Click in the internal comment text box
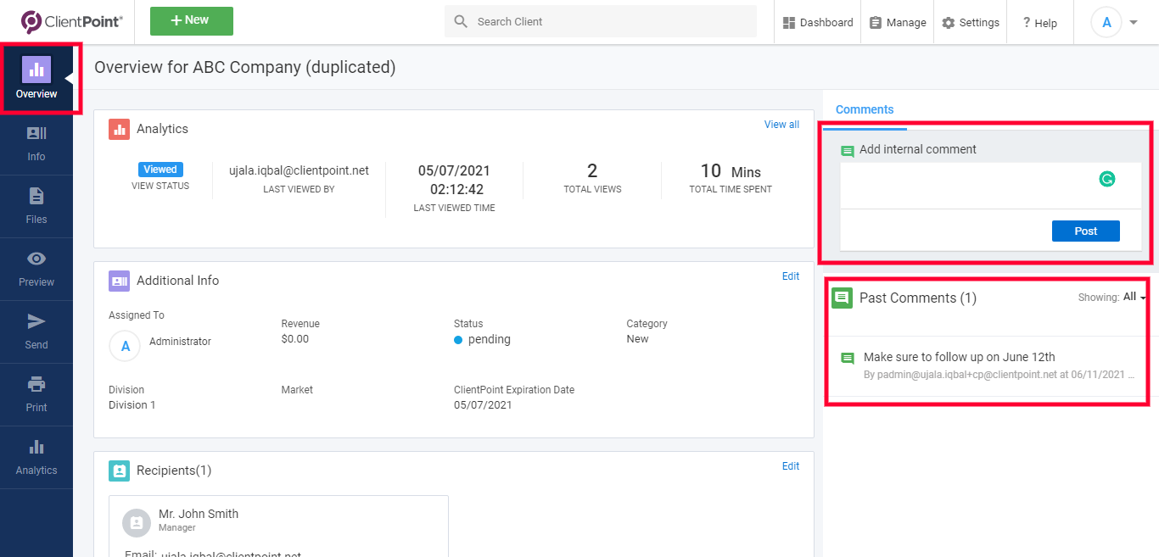 pos(990,187)
